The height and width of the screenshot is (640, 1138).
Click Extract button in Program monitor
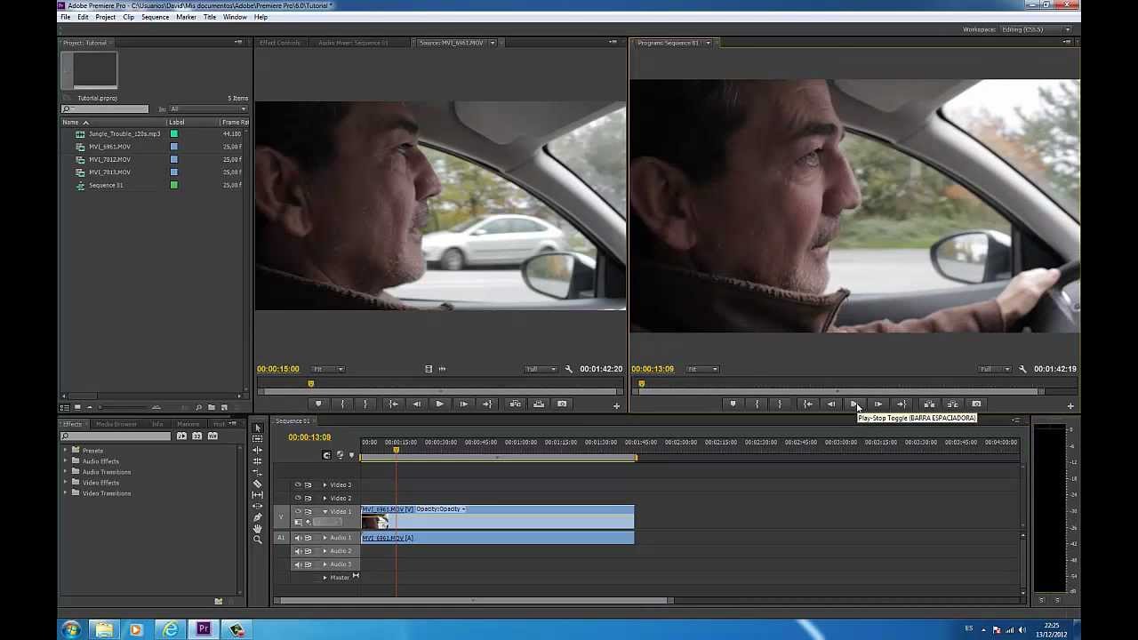pyautogui.click(x=952, y=404)
